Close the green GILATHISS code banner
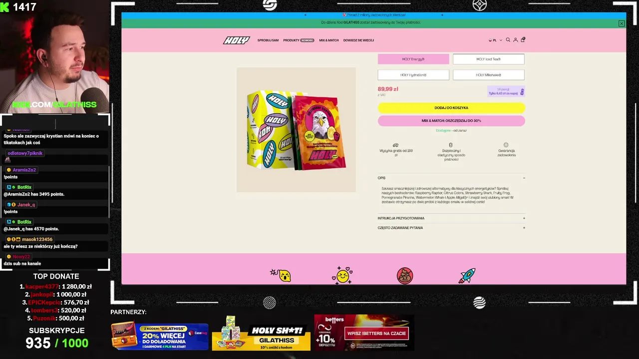Screen dimensions: 639x359 point(622,23)
